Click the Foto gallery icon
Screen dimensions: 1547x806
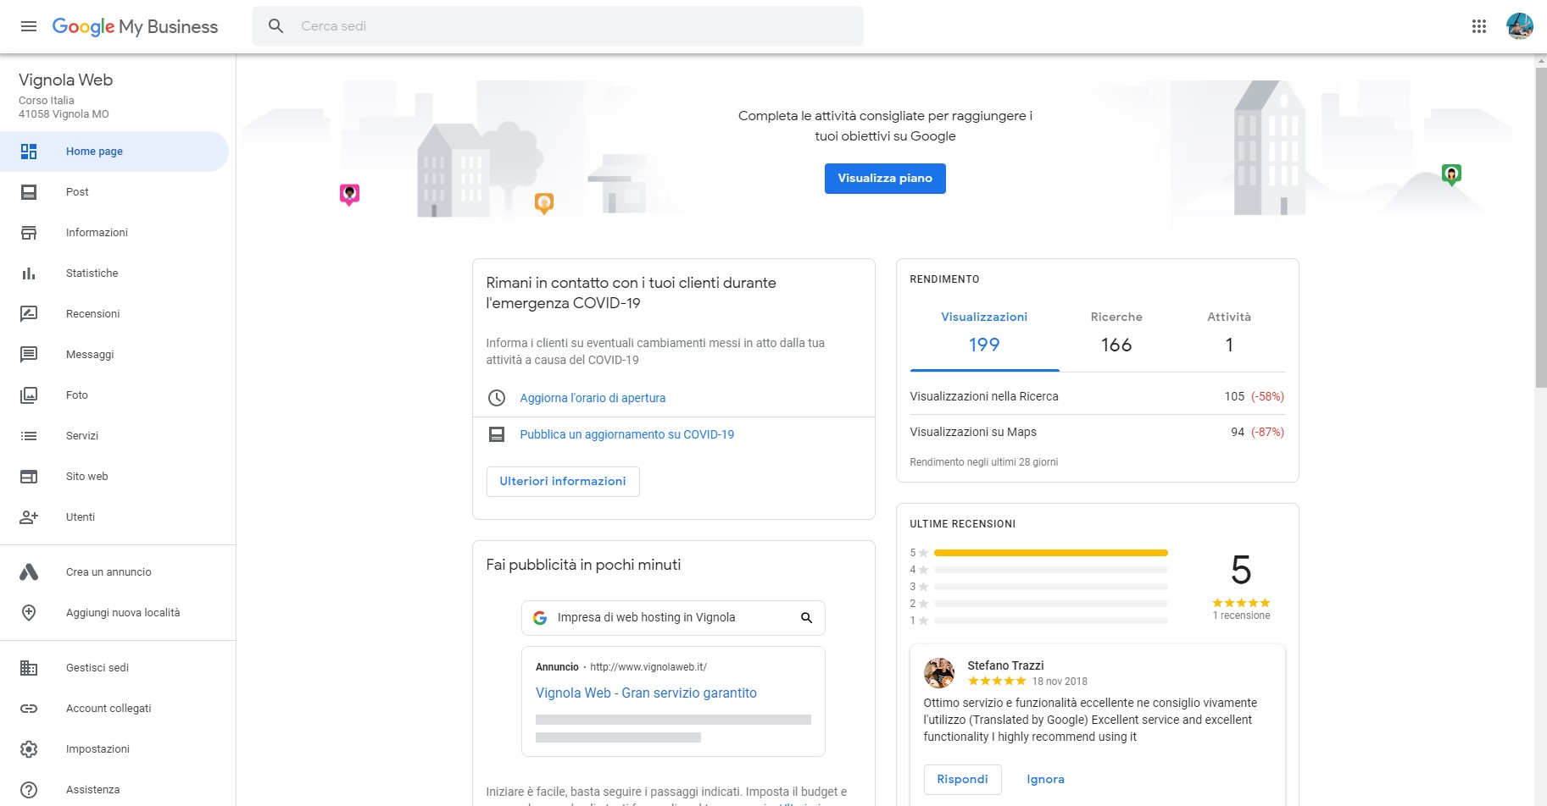pos(29,395)
